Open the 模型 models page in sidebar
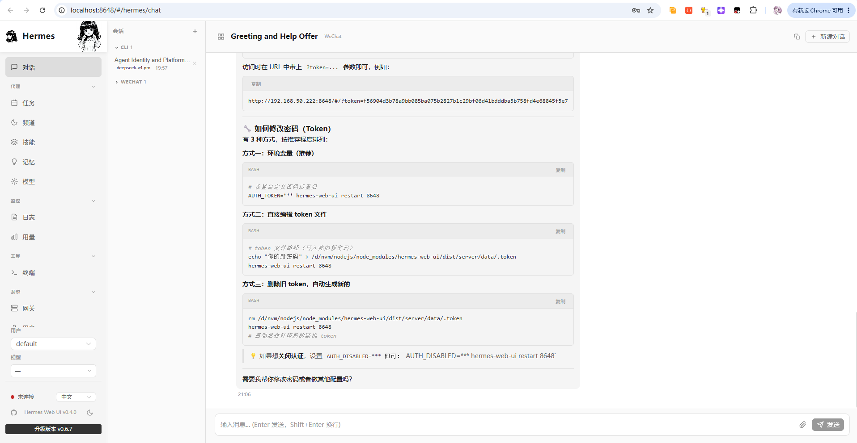The image size is (857, 443). pos(53,181)
